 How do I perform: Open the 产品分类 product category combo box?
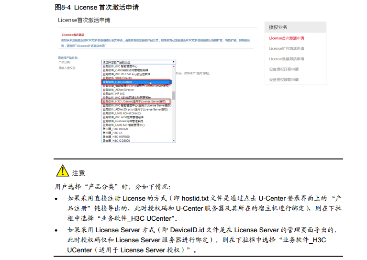point(139,62)
